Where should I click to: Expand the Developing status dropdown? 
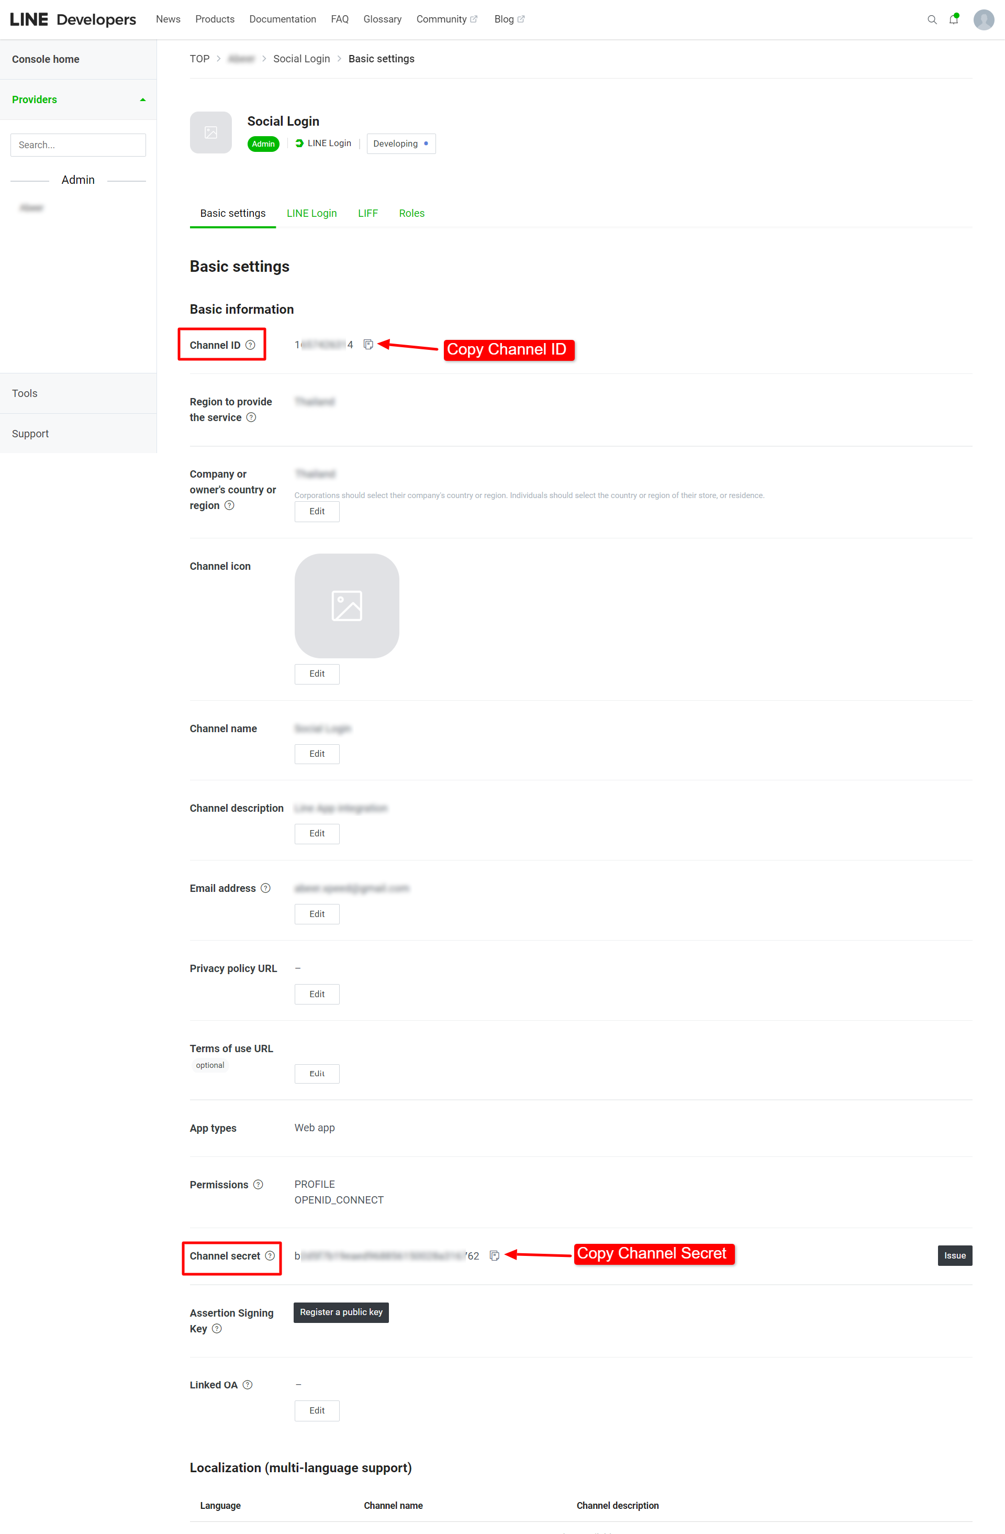(x=400, y=144)
